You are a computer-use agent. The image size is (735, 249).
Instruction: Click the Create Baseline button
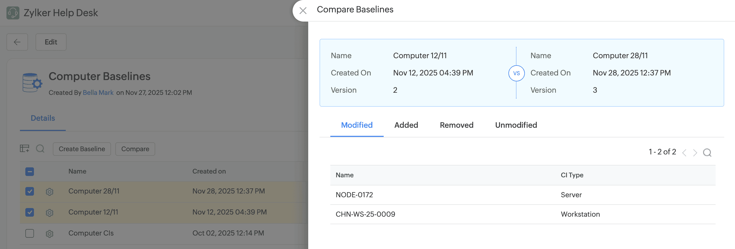pos(82,149)
